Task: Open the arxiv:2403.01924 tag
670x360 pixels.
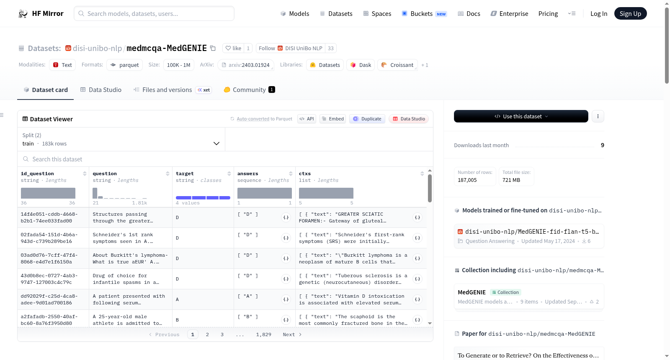Action: (x=246, y=65)
